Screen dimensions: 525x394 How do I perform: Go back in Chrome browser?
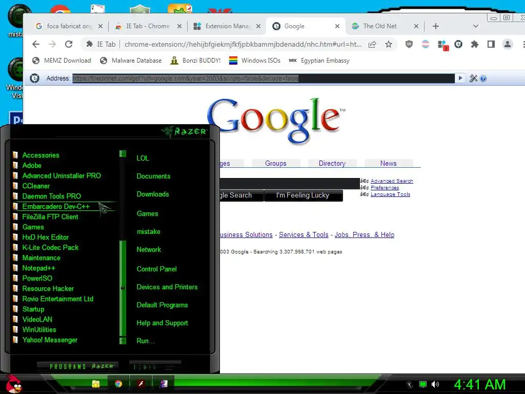tap(36, 44)
